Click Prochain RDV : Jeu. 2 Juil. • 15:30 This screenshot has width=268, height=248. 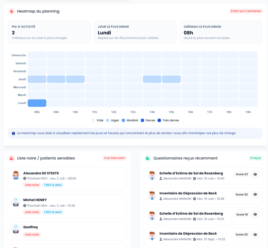pyautogui.click(x=51, y=206)
